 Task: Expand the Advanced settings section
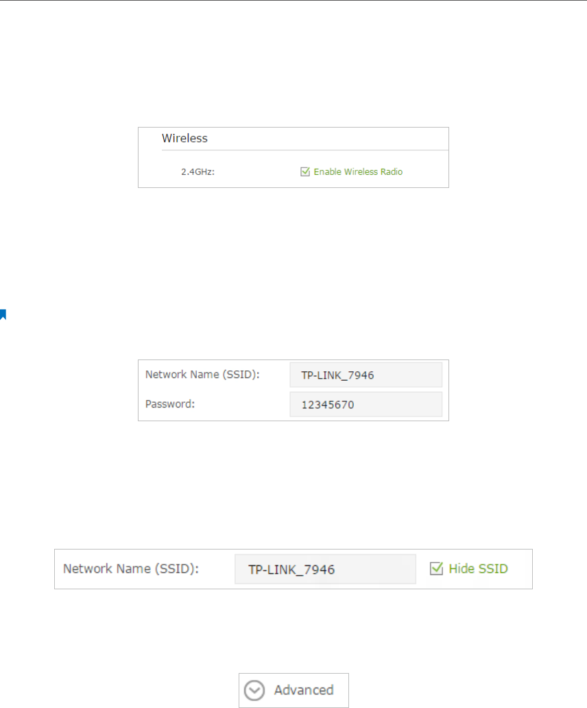[x=293, y=690]
